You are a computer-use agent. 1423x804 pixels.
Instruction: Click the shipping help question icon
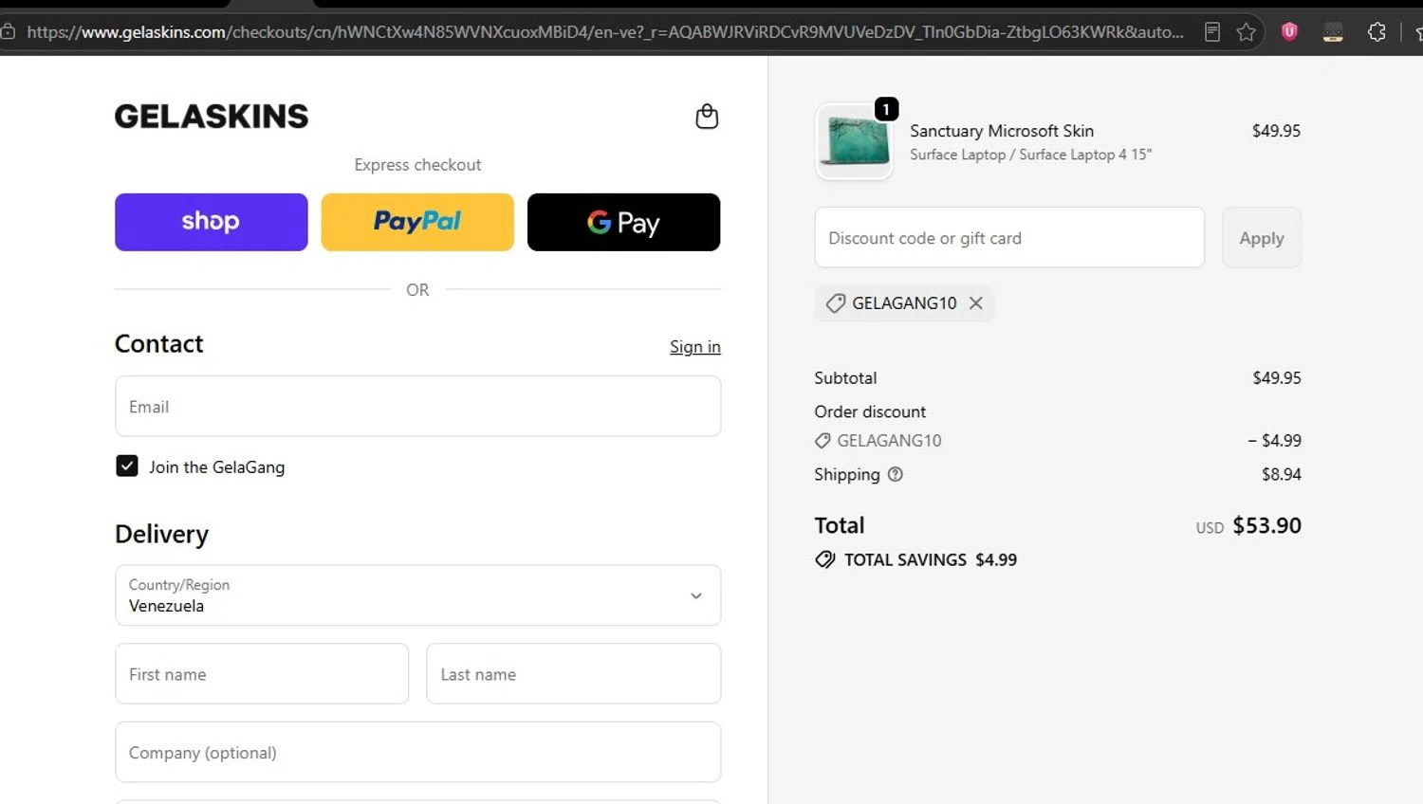click(x=895, y=474)
